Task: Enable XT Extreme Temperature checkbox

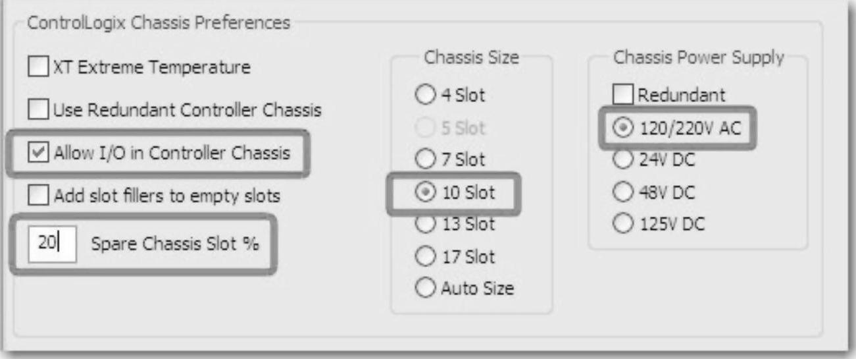Action: [39, 67]
